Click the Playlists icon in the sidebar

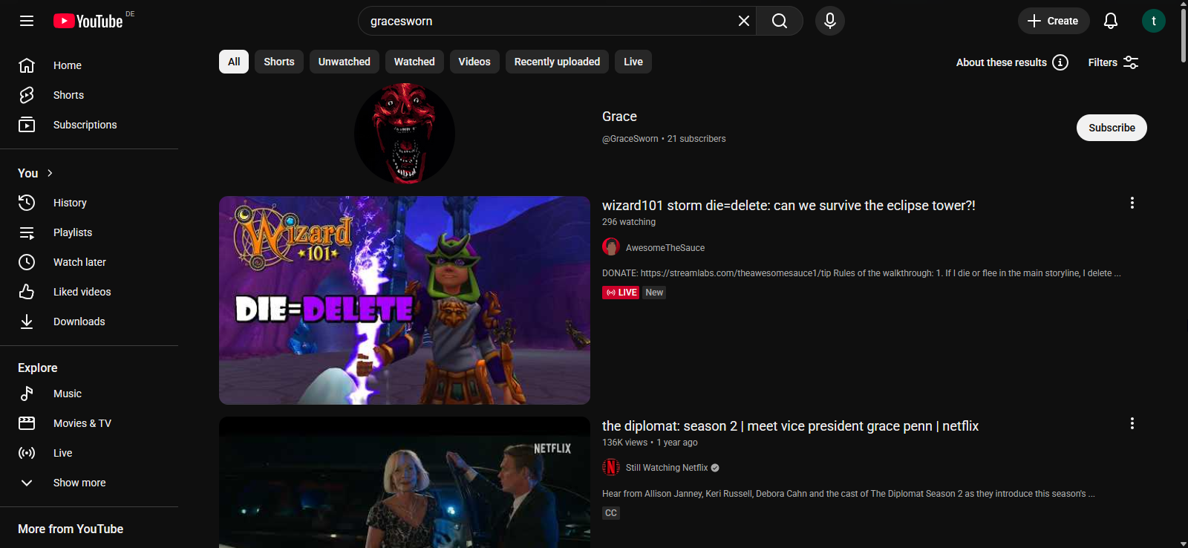27,232
